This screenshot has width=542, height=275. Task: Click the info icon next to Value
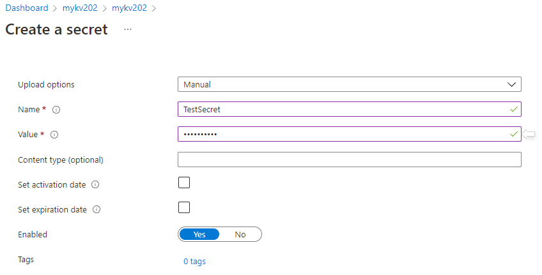click(54, 135)
